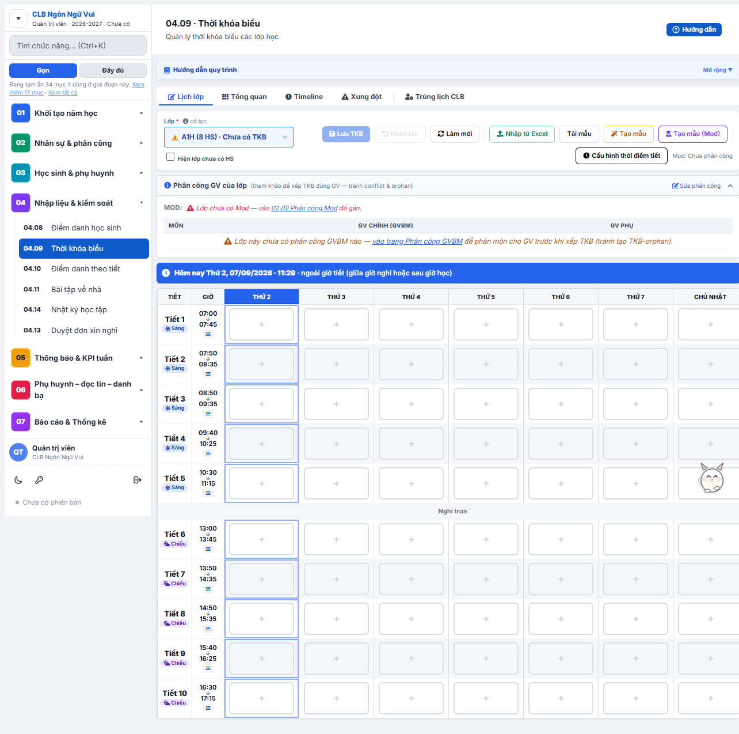Viewport: 739px width, 734px height.
Task: Open Bài tập về nhà in the sidebar
Action: (84, 289)
